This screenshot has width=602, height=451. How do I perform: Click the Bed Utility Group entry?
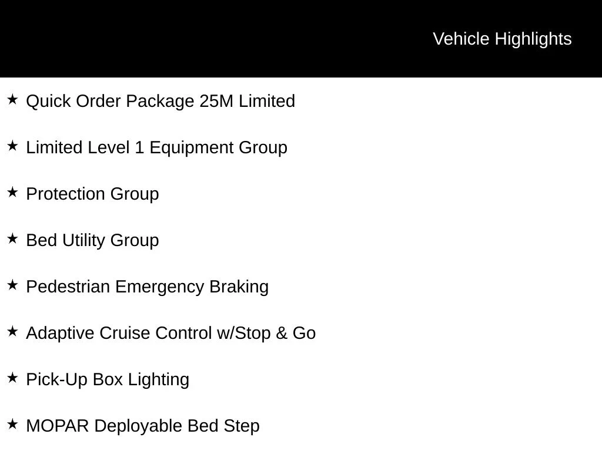(x=92, y=241)
